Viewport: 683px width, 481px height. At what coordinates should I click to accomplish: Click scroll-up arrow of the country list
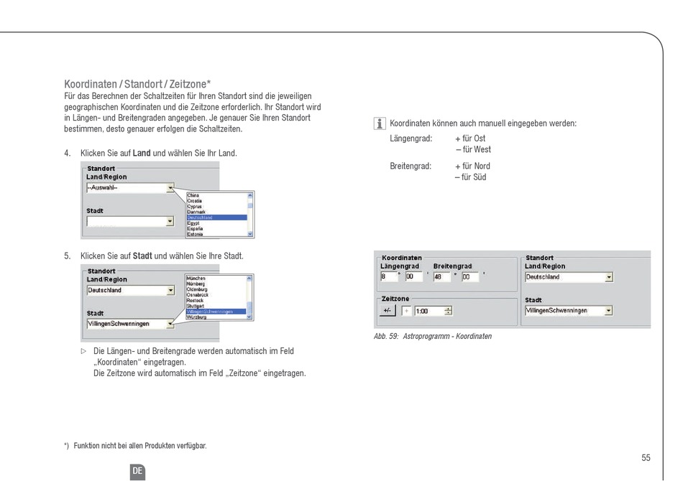(250, 196)
